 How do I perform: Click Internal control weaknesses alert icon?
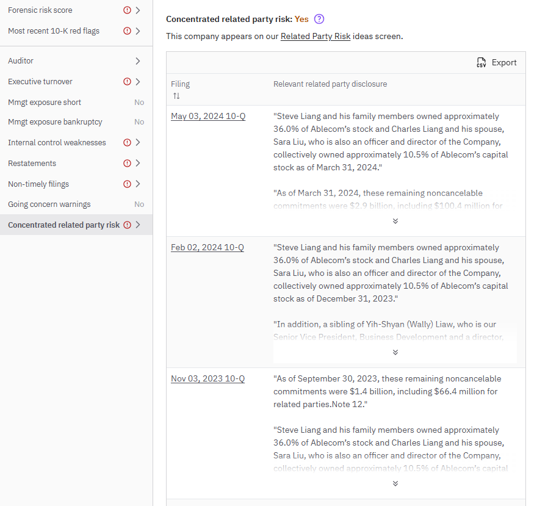point(127,142)
